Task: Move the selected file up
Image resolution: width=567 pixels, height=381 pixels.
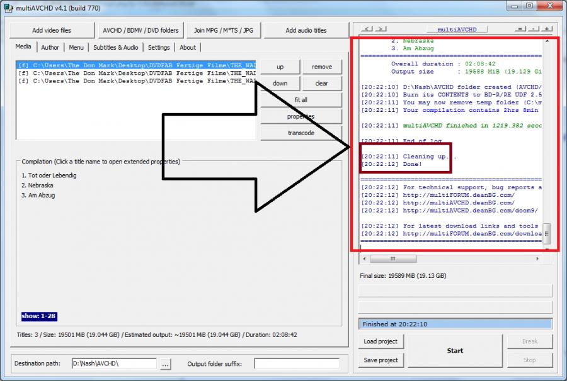Action: pos(280,67)
